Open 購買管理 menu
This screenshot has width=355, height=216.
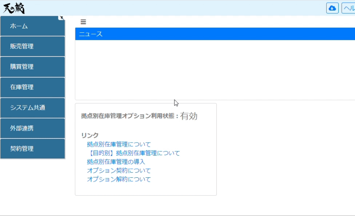33,67
